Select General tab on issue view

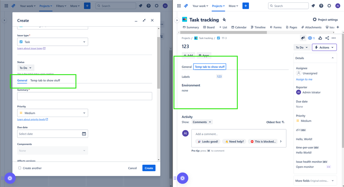pos(187,67)
